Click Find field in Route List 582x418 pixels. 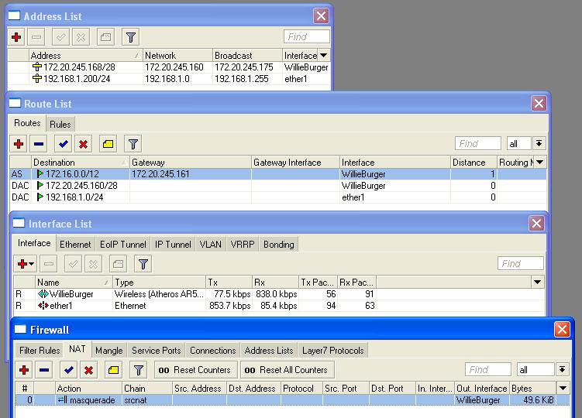[477, 143]
